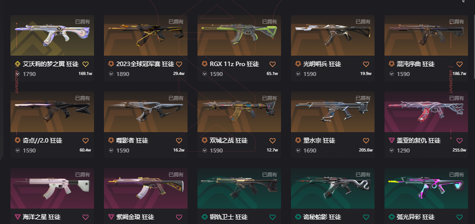Like 奇点//2.0 狂徒 via heart icon
The width and height of the screenshot is (475, 224).
(x=86, y=141)
